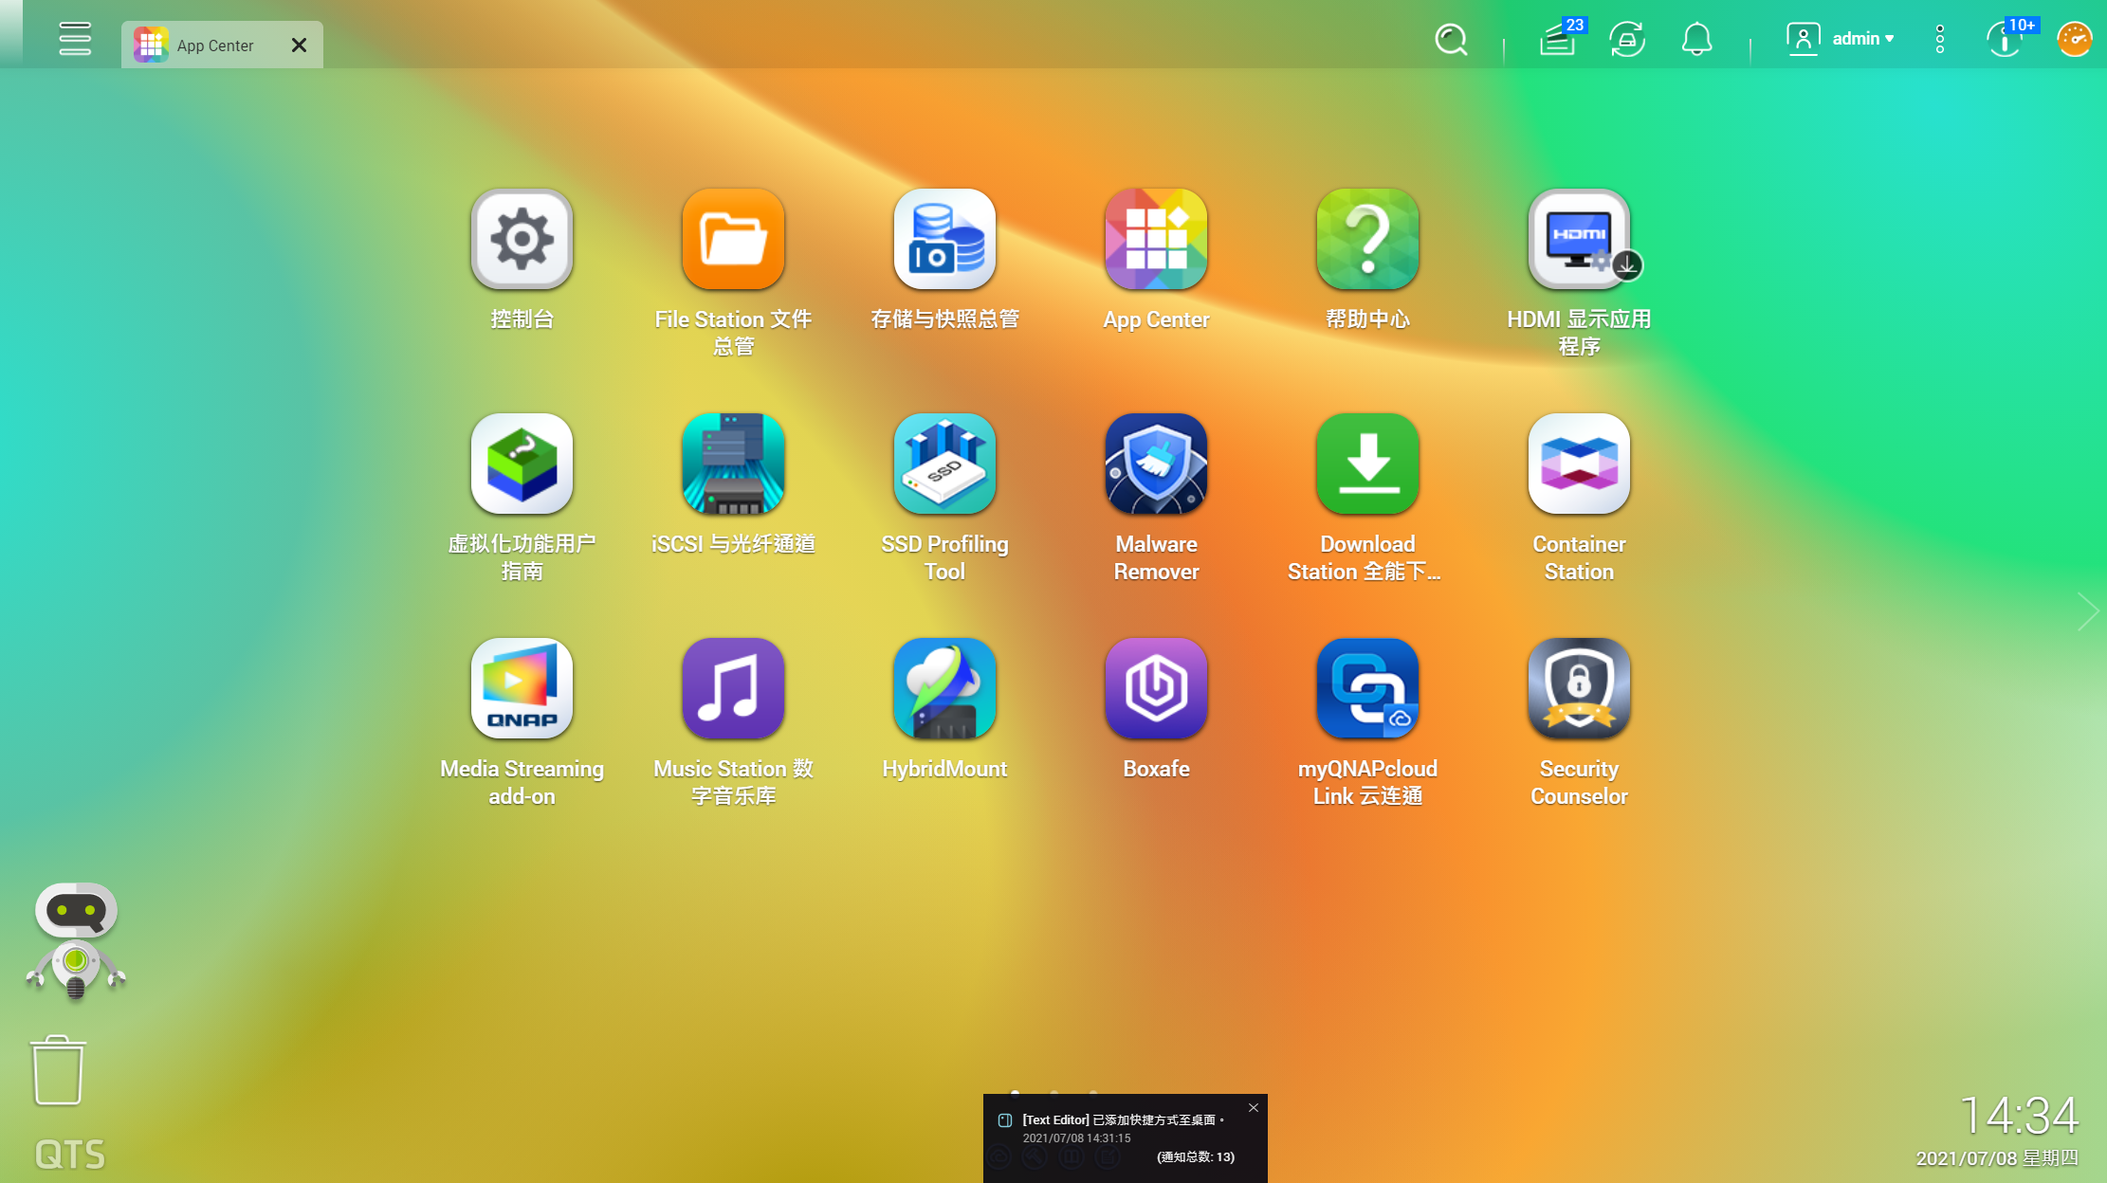Image resolution: width=2107 pixels, height=1183 pixels.
Task: Open the search magnifier in top bar
Action: [1451, 40]
